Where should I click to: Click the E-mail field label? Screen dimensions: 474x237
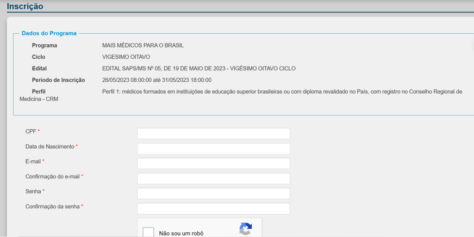(x=33, y=161)
